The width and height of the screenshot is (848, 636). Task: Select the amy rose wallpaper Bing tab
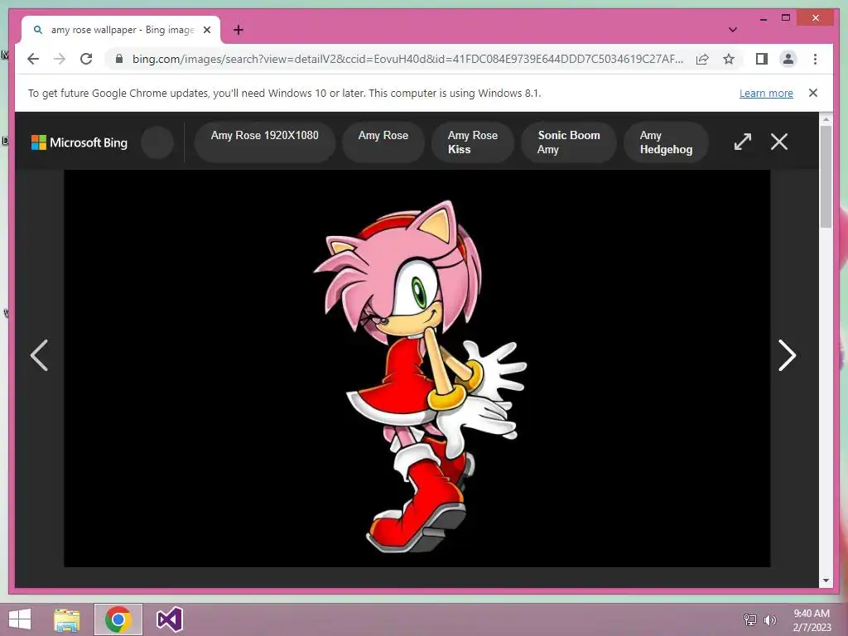[121, 30]
